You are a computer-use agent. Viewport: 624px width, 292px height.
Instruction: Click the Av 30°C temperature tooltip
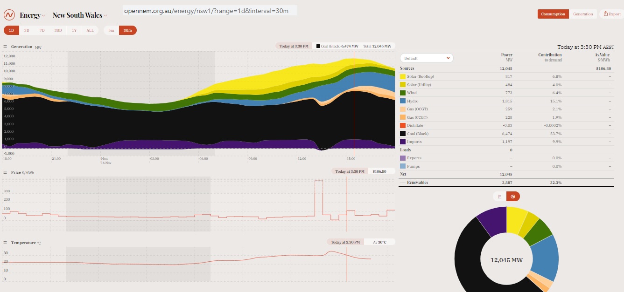point(379,242)
